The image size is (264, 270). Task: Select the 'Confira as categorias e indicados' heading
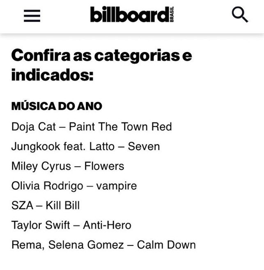coord(102,65)
